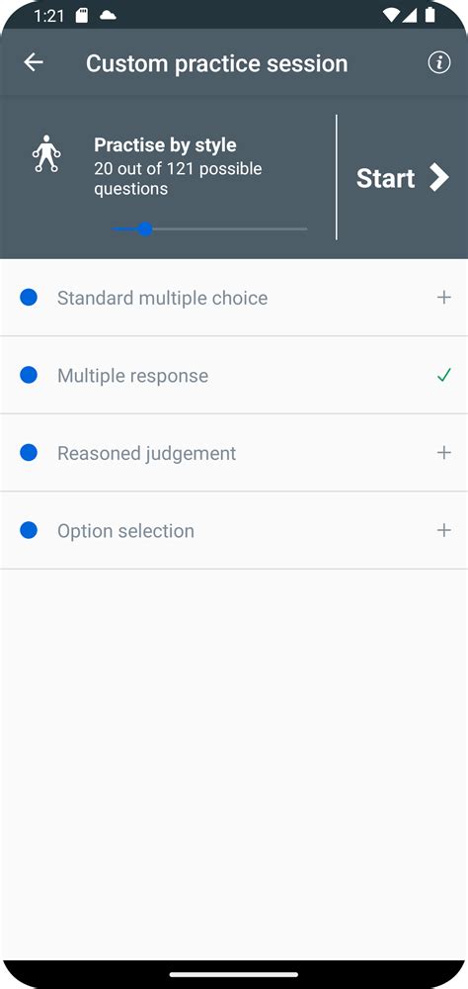Start the practice session
The width and height of the screenshot is (468, 989).
[403, 178]
